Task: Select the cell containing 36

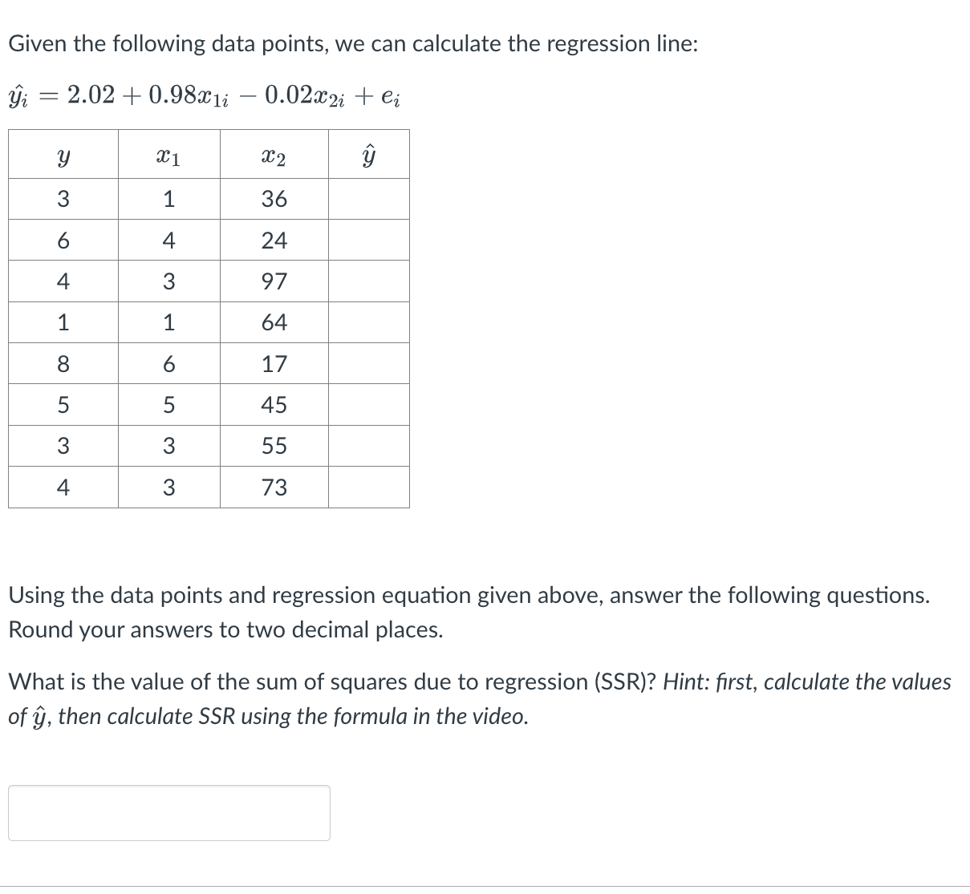Action: click(x=274, y=199)
